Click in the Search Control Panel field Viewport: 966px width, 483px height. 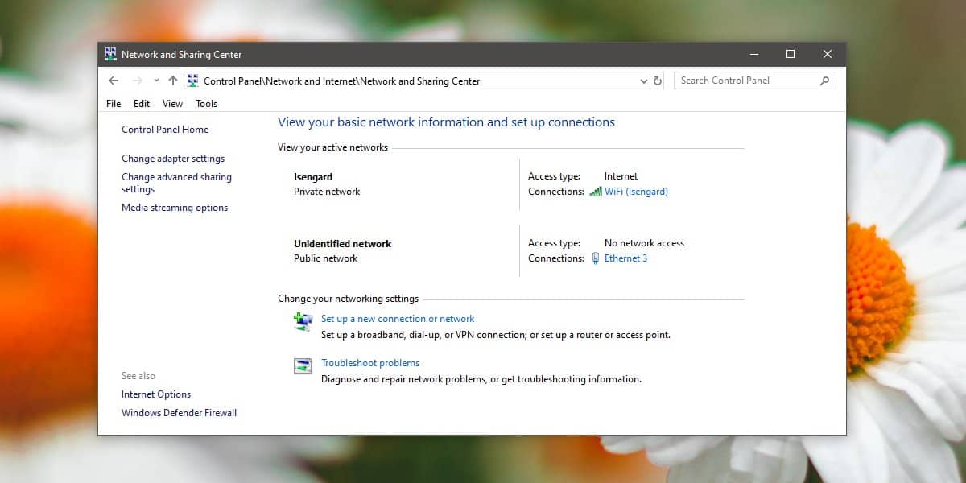tap(745, 80)
